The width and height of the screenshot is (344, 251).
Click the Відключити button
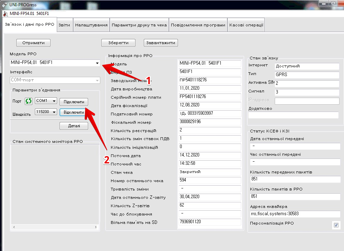73,113
